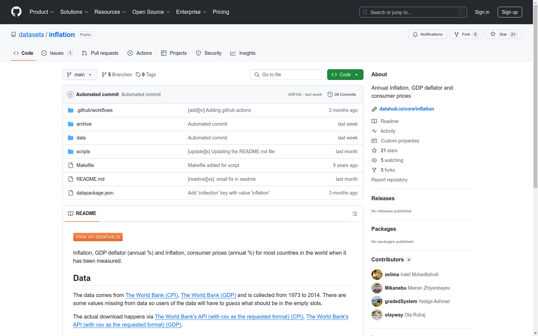Open Custom properties in About
Viewport: 538px width, 336px height.
(395, 141)
